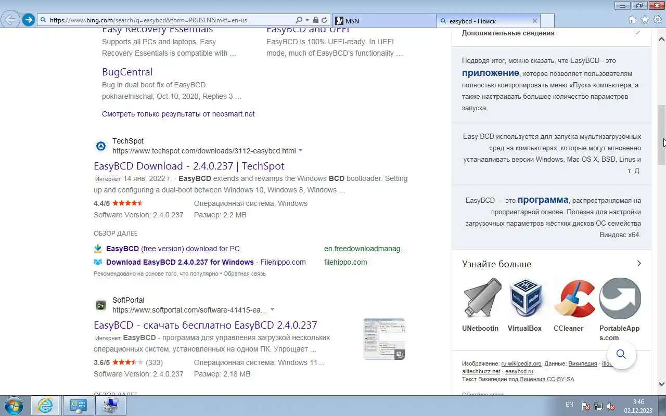Open the BugCentral link

coord(127,72)
